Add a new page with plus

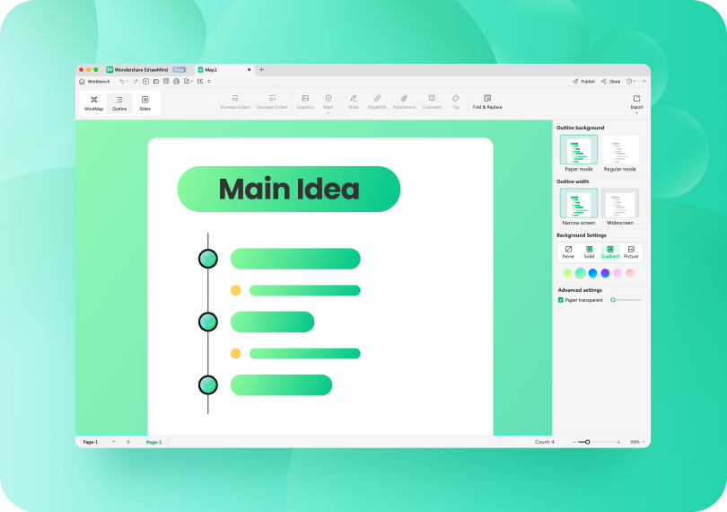(x=128, y=442)
